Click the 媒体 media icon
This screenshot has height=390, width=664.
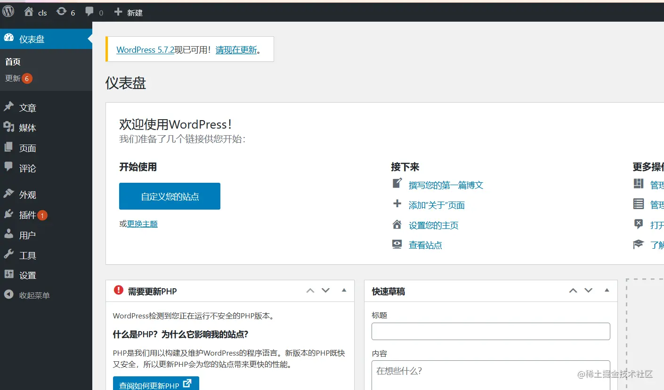click(8, 127)
